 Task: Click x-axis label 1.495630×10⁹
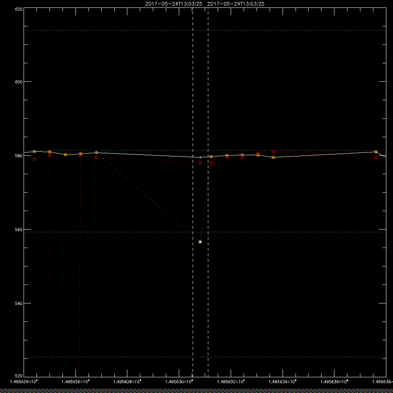179,382
